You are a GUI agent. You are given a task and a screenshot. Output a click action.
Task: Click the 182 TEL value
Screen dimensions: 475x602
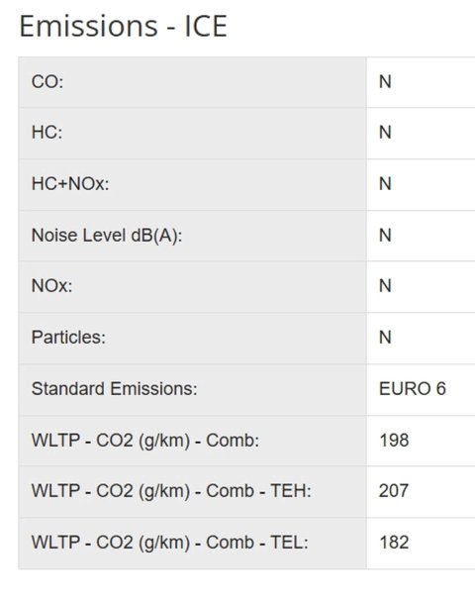pos(394,543)
